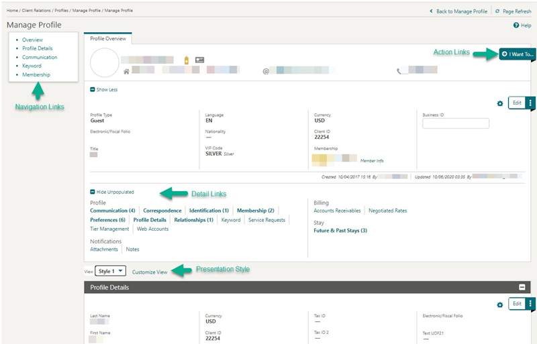Click the email at-sign icon
Screen dimensions: 537x344
coord(266,71)
